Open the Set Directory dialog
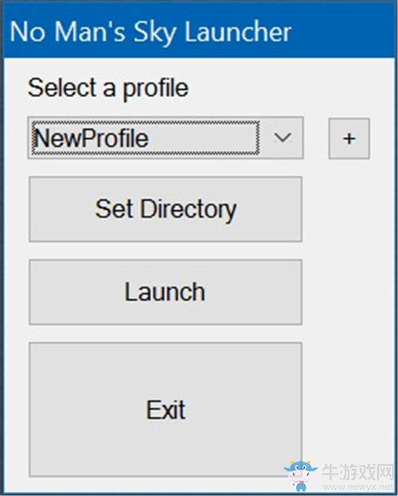This screenshot has height=496, width=398. coord(166,209)
